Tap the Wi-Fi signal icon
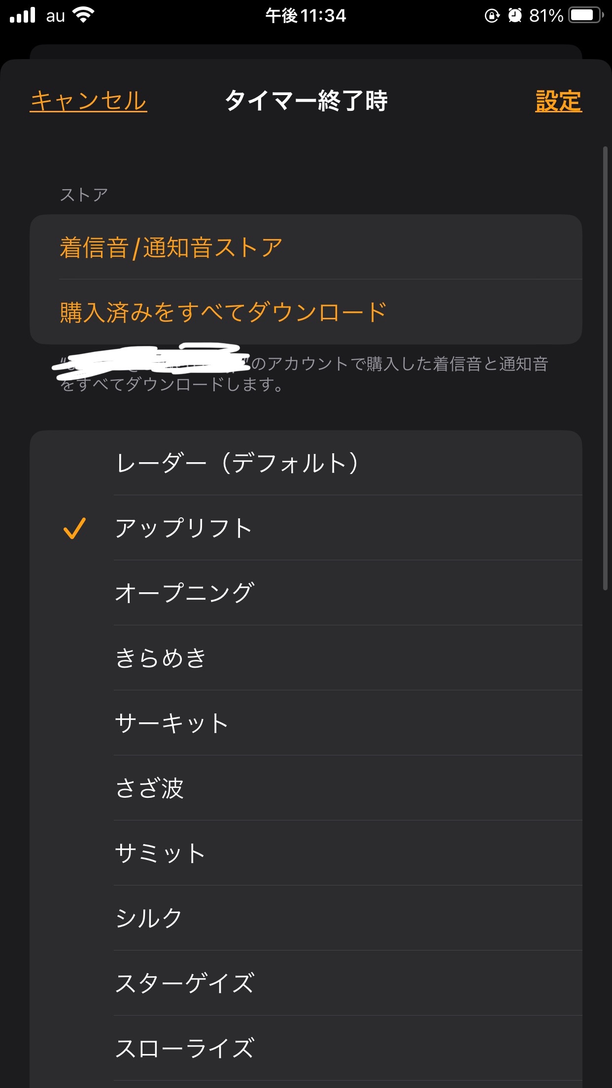 click(x=84, y=15)
